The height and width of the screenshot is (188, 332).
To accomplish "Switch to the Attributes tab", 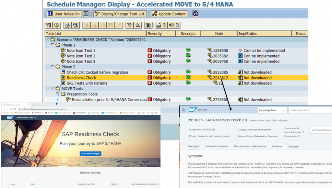I will pyautogui.click(x=277, y=146).
